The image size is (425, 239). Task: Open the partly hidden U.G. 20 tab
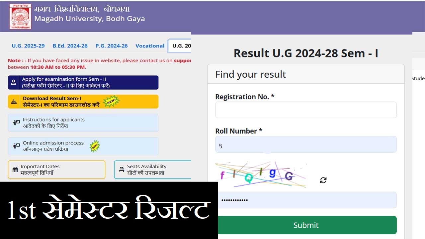coord(180,46)
